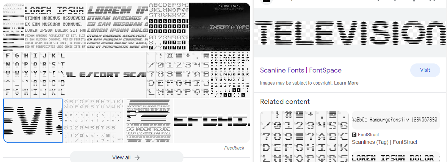Select the Scanlines by Cookie Type thumbnail
The width and height of the screenshot is (447, 162).
click(x=220, y=27)
